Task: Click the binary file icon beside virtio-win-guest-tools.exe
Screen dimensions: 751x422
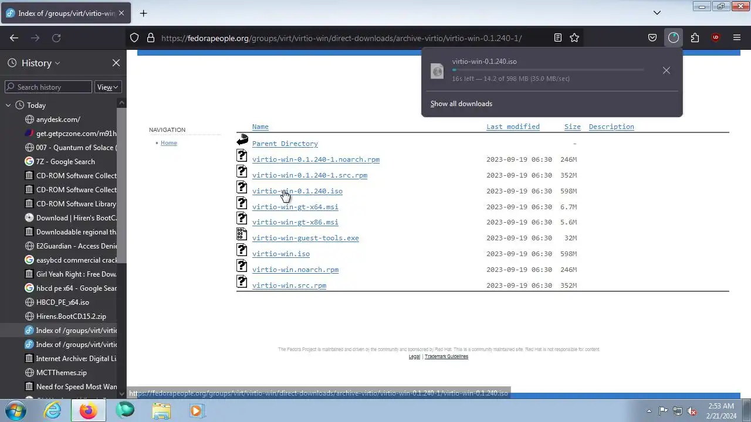Action: tap(242, 234)
